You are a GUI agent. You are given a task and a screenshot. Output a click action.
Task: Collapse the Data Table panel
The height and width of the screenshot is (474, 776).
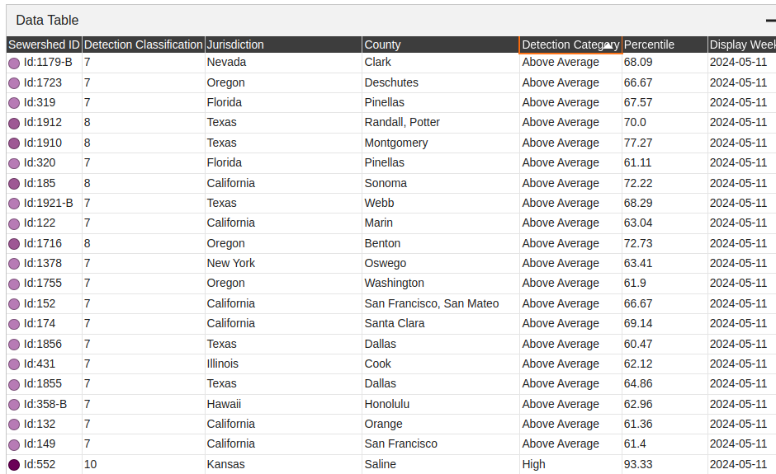pos(770,21)
